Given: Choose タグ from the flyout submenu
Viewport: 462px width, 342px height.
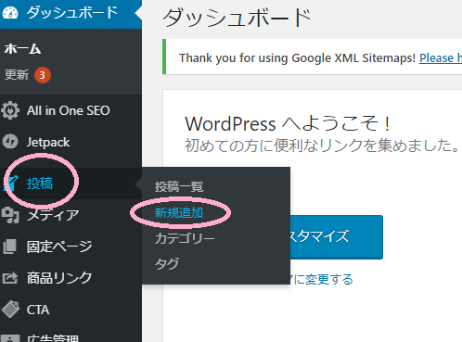Looking at the screenshot, I should tap(167, 264).
